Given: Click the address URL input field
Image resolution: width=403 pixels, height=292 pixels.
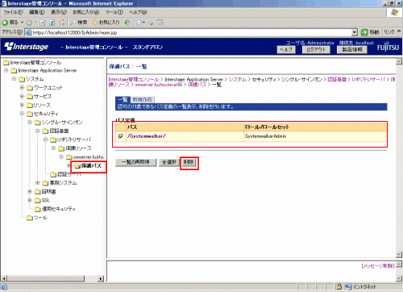Looking at the screenshot, I should tap(192, 32).
